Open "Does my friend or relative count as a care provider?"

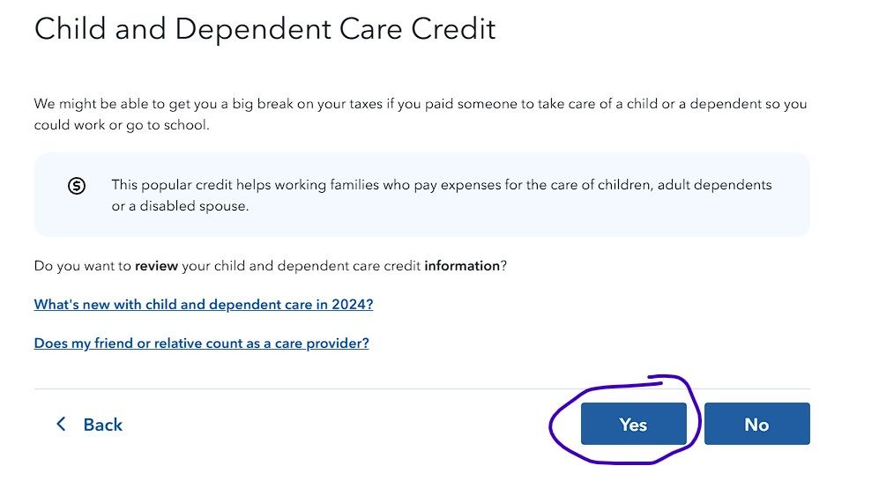coord(201,343)
